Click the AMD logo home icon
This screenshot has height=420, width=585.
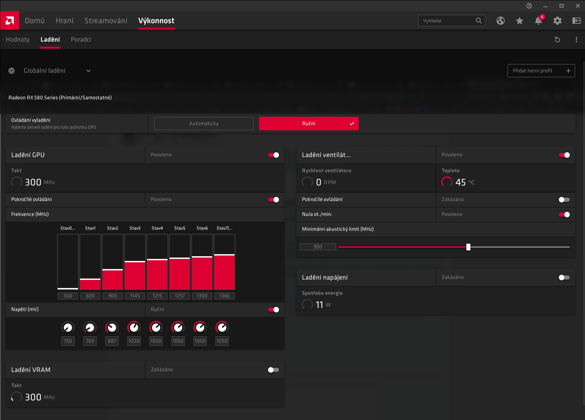[10, 21]
